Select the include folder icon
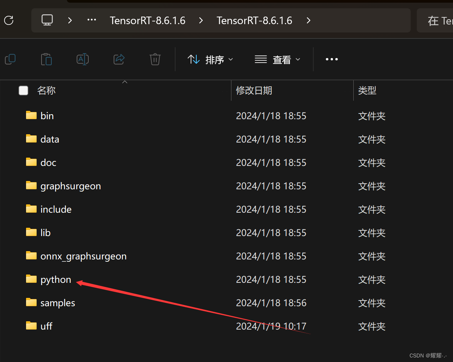This screenshot has height=362, width=453. tap(31, 209)
